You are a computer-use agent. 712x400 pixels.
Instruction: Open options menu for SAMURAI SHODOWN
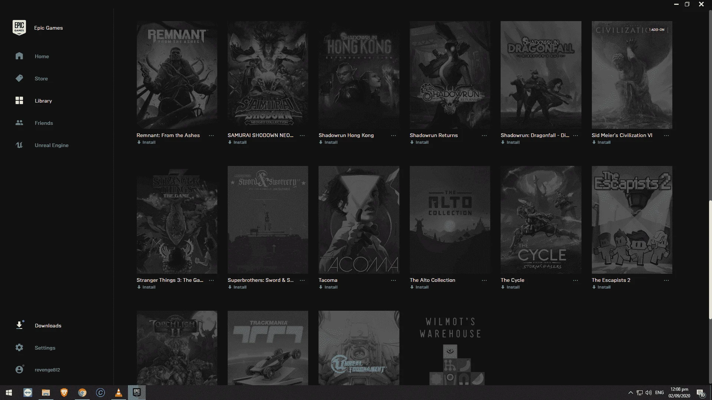(302, 136)
